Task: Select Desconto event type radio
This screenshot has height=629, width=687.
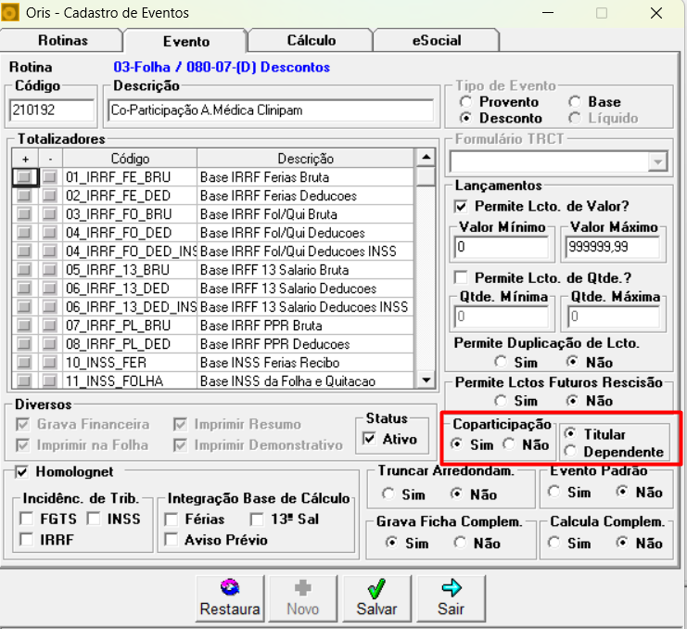Action: click(x=465, y=118)
